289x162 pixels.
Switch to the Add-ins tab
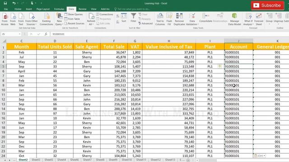[x=105, y=9]
